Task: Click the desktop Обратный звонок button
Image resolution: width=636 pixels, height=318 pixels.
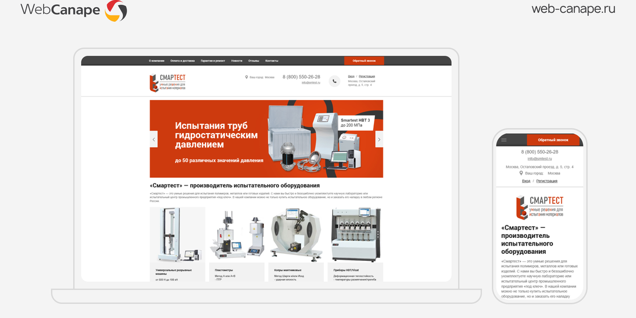Action: coord(365,61)
